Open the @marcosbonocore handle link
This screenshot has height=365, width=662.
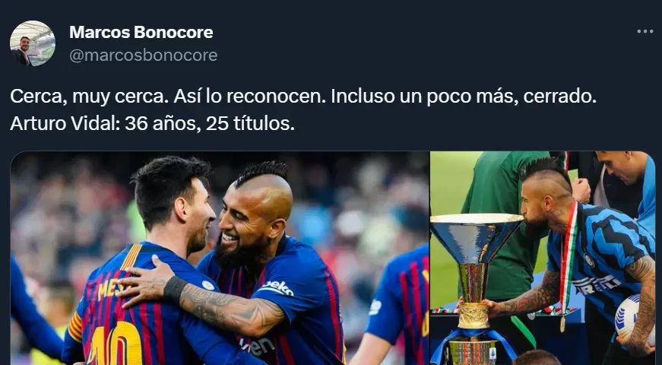point(143,56)
